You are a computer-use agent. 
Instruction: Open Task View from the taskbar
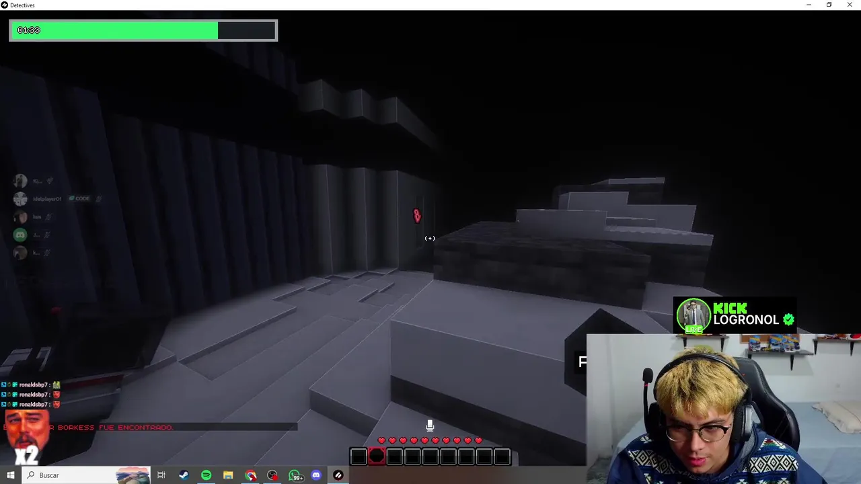point(161,475)
